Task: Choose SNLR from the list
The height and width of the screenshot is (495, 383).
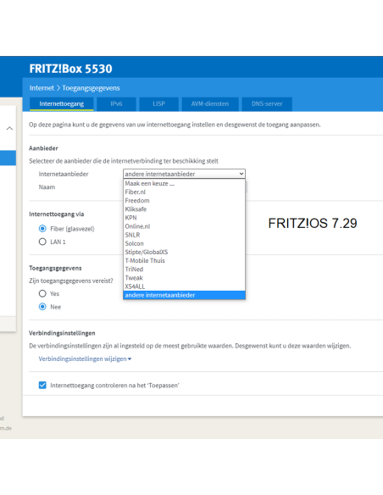Action: click(x=184, y=235)
